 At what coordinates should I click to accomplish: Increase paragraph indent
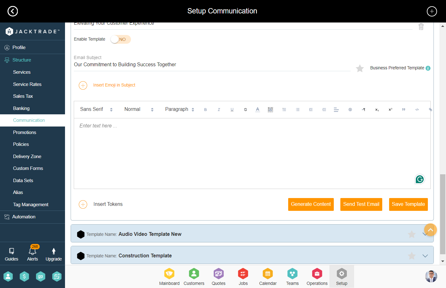coord(324,110)
